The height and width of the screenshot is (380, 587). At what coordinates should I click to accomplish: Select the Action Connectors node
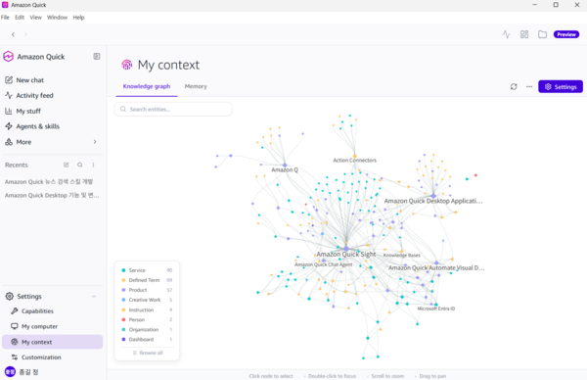click(x=354, y=156)
